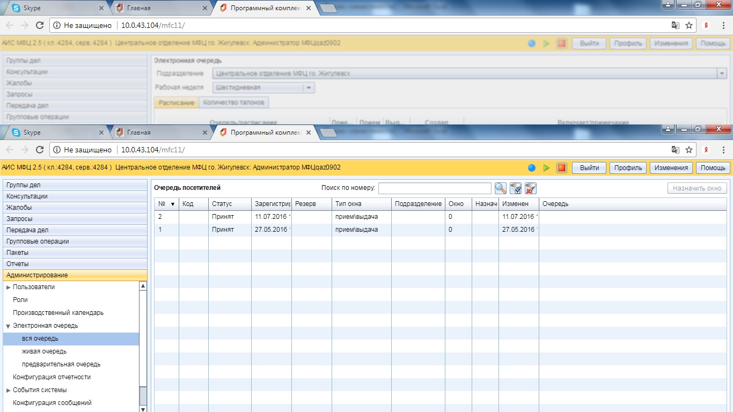Open the Администрирование accordion section
The width and height of the screenshot is (733, 412).
[75, 275]
